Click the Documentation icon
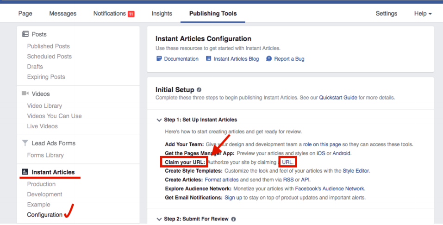This screenshot has height=225, width=443. point(159,58)
